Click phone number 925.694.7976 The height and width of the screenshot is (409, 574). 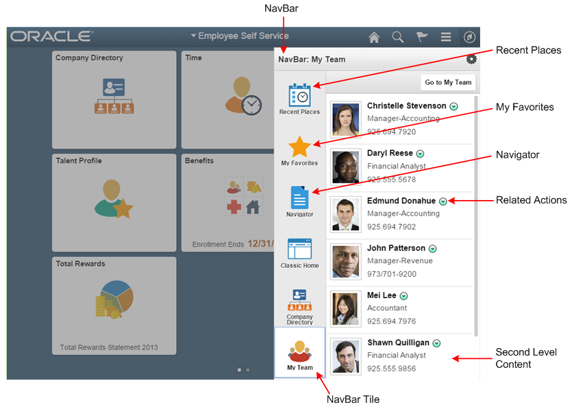tap(391, 321)
